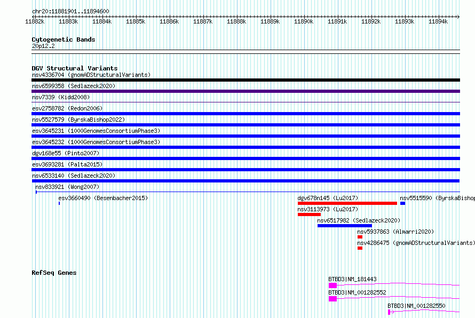The width and height of the screenshot is (475, 318).
Task: Click small red nsv4286475 gnomAD marker
Action: tap(360, 248)
